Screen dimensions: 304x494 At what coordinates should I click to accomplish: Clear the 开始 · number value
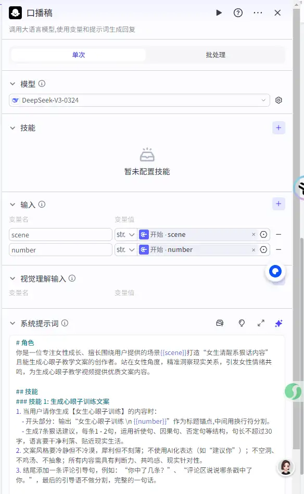point(254,249)
